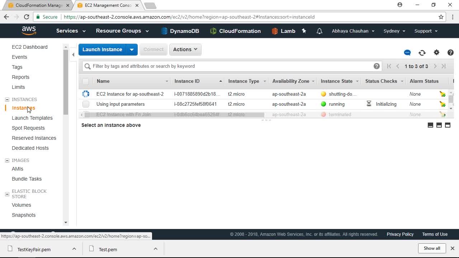The image size is (459, 258).
Task: Open the notifications bell
Action: tap(320, 31)
